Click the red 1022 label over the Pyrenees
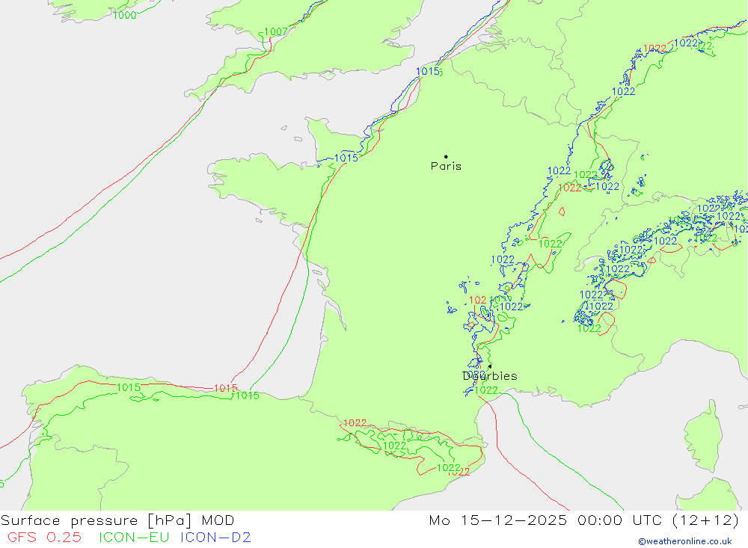748x548 pixels. [x=355, y=423]
